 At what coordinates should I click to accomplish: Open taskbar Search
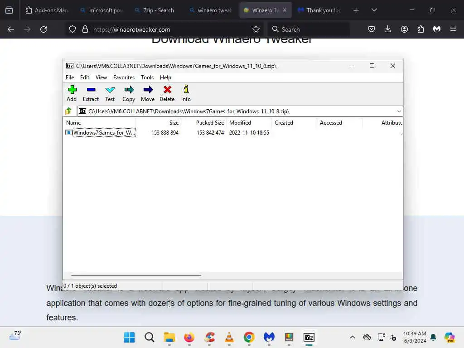coord(150,337)
